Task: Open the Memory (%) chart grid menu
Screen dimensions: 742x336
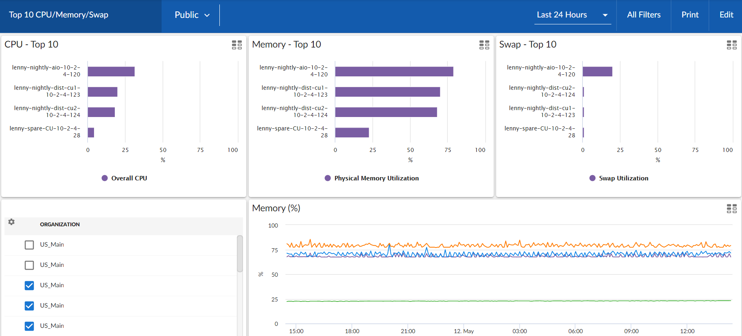Action: pos(731,209)
